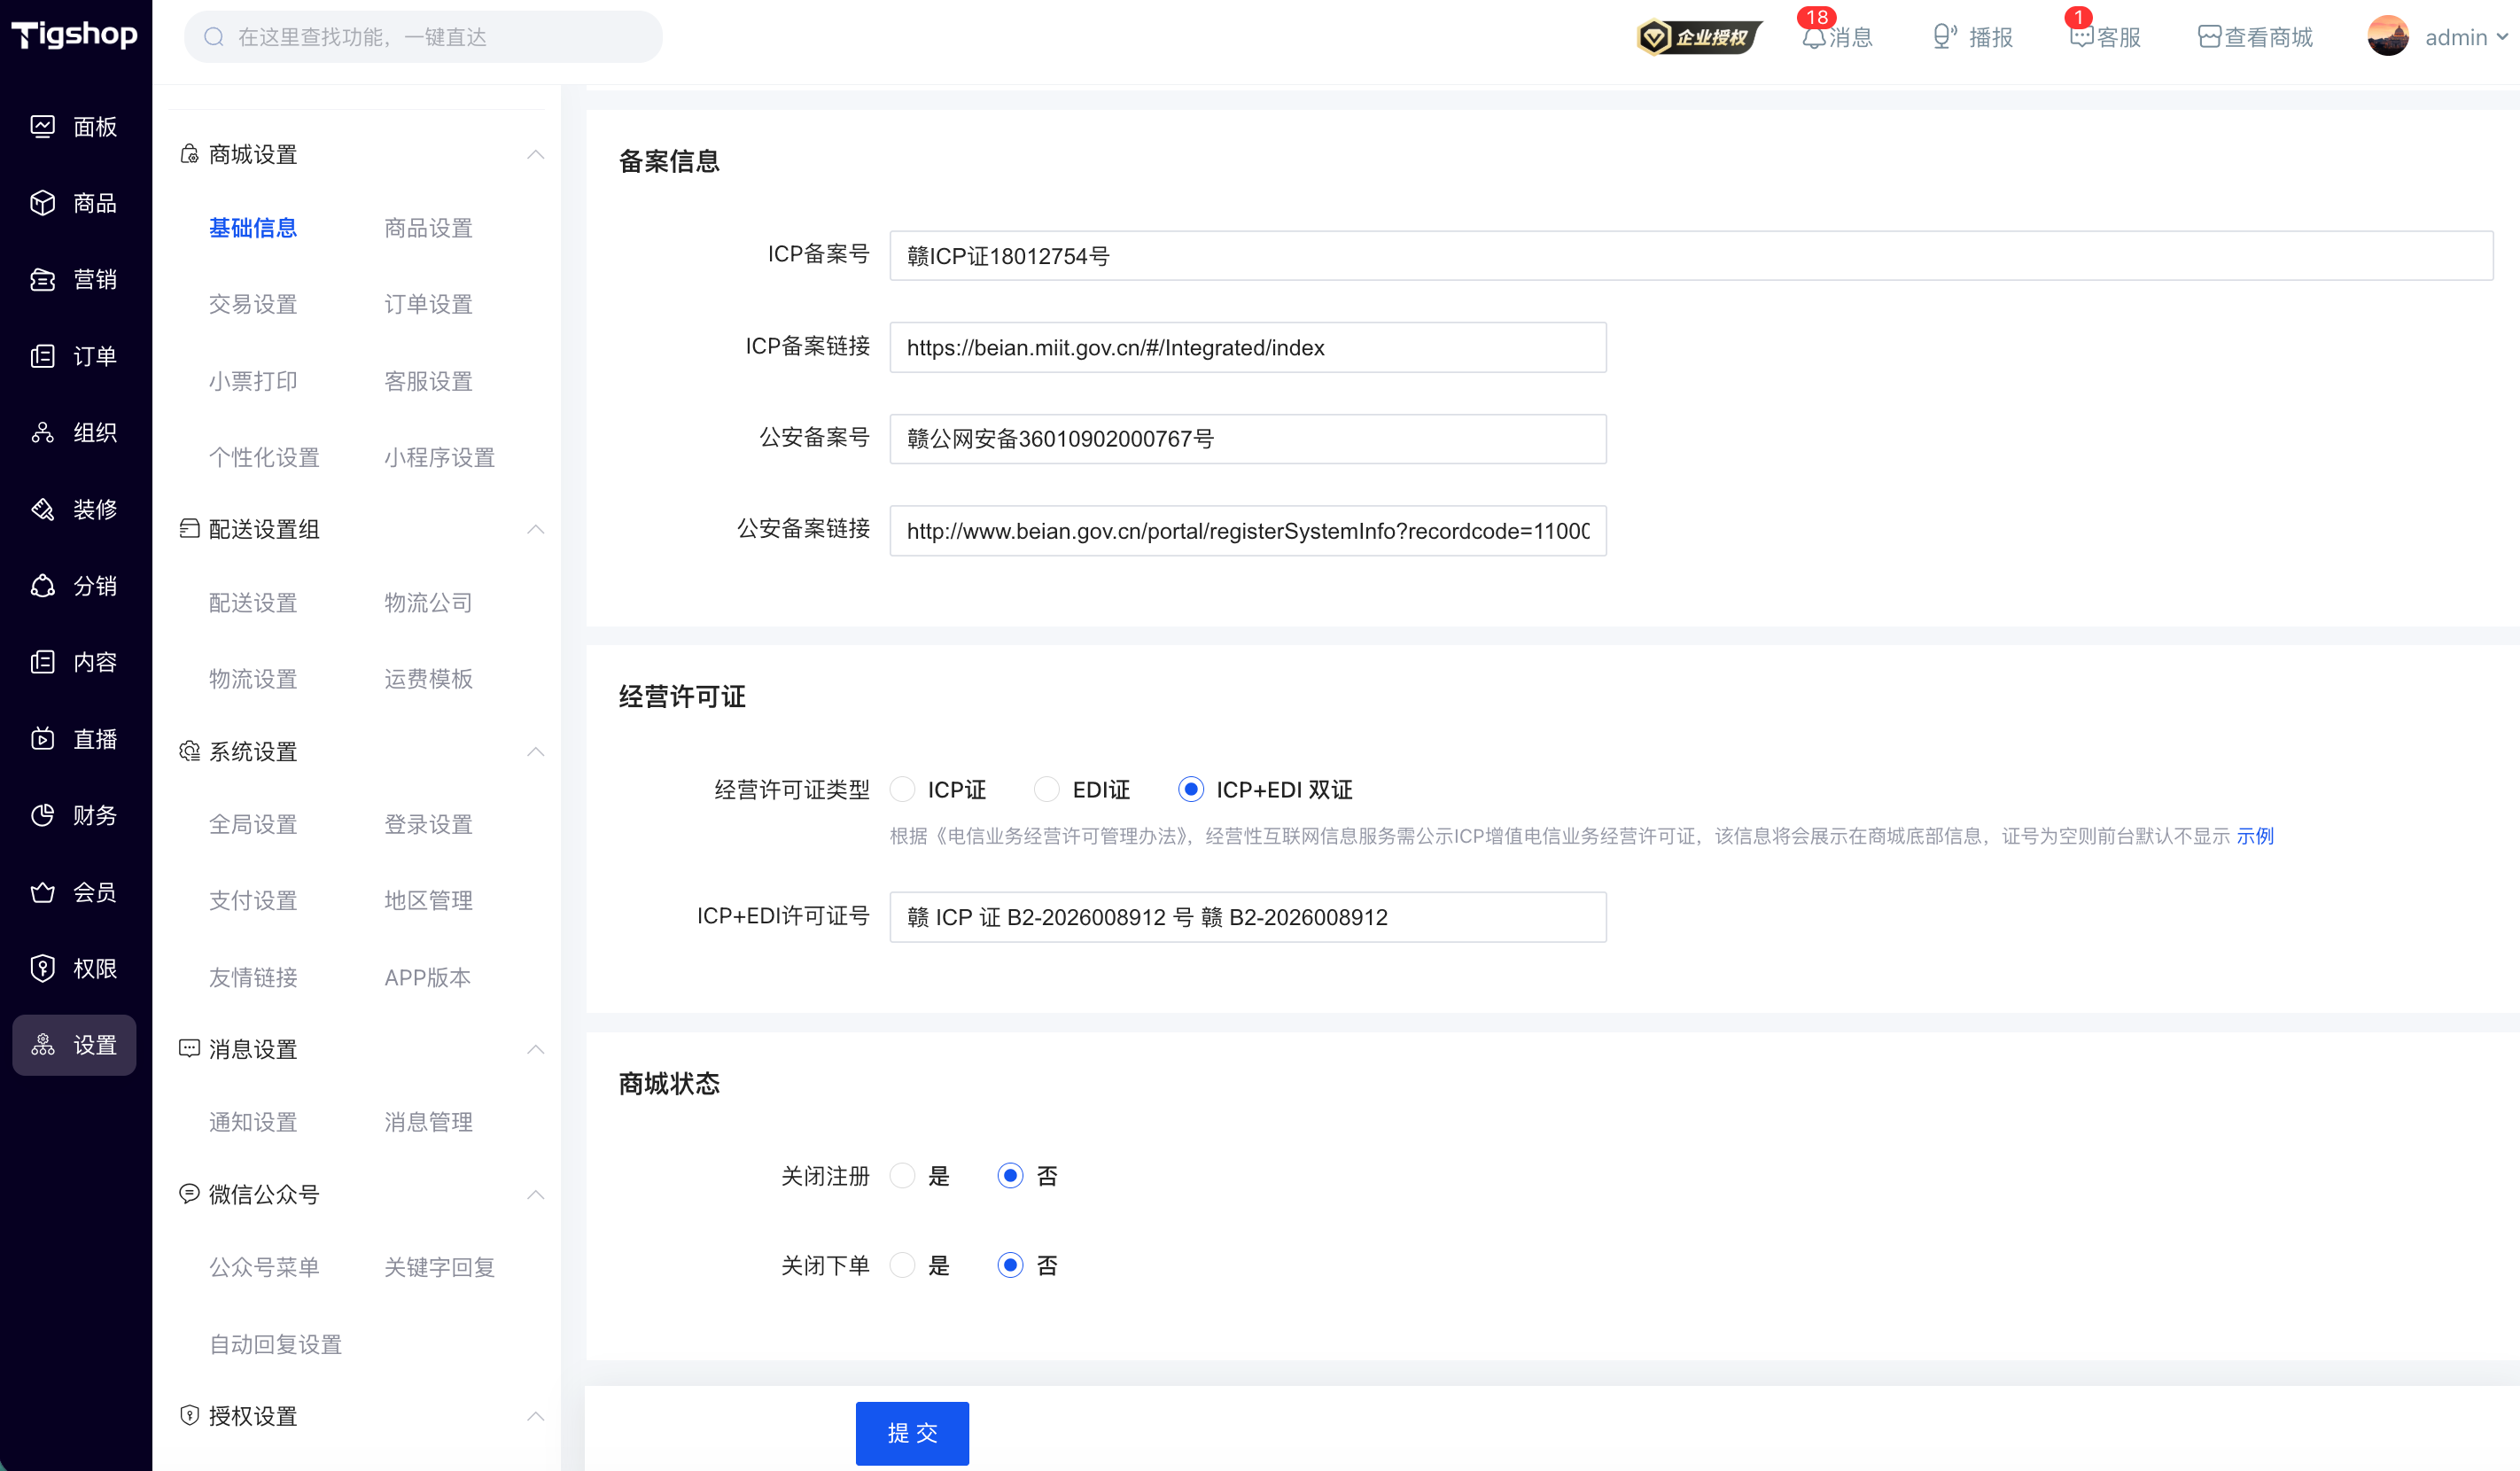Viewport: 2520px width, 1471px height.
Task: Collapse the 消息设置 section chevron
Action: point(536,1049)
